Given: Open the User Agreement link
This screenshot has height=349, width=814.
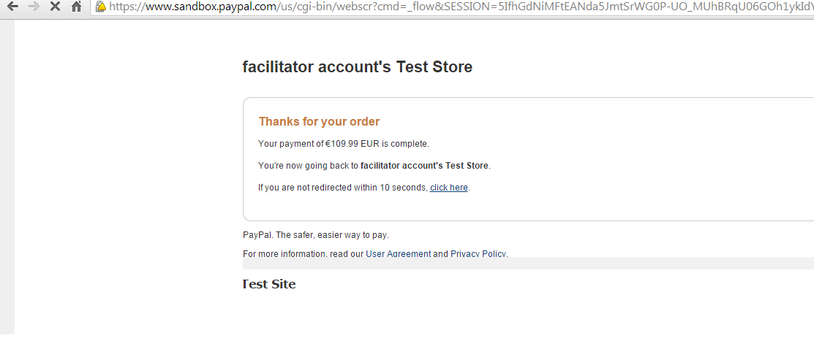Looking at the screenshot, I should point(398,253).
